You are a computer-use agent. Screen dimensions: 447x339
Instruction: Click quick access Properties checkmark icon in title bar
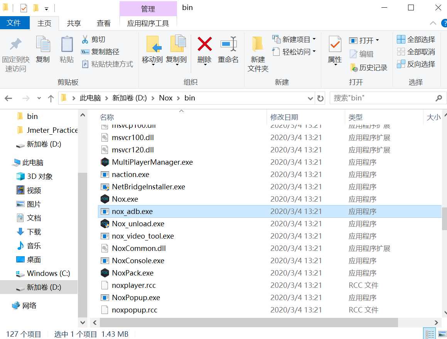[x=24, y=8]
